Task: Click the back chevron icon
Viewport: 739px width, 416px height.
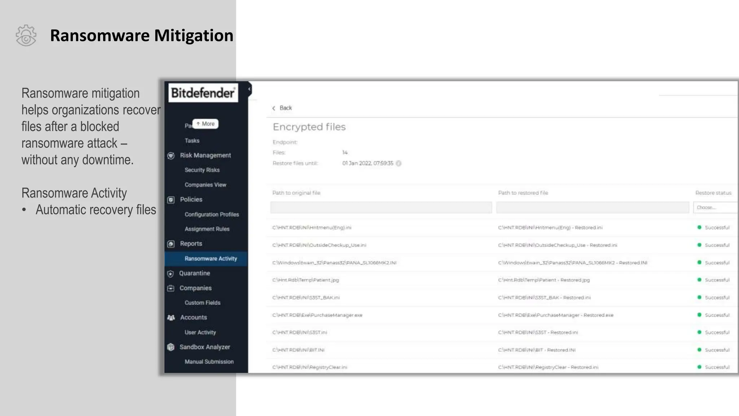Action: [274, 108]
